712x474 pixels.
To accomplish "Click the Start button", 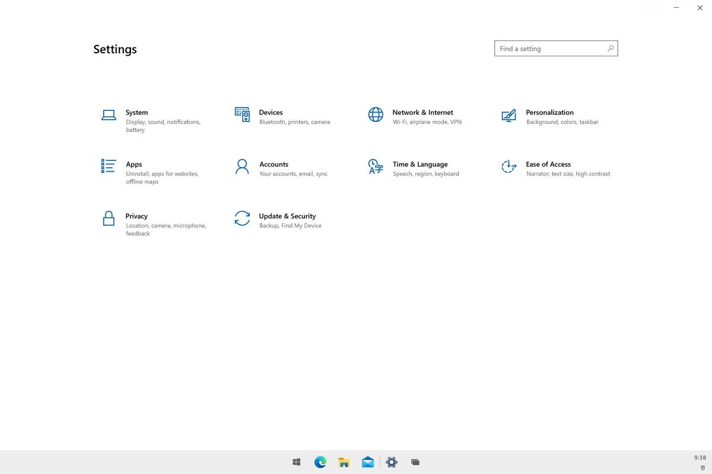I will 296,462.
